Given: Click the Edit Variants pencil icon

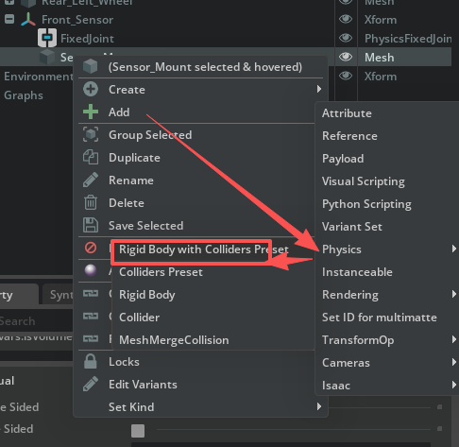Looking at the screenshot, I should click(91, 384).
